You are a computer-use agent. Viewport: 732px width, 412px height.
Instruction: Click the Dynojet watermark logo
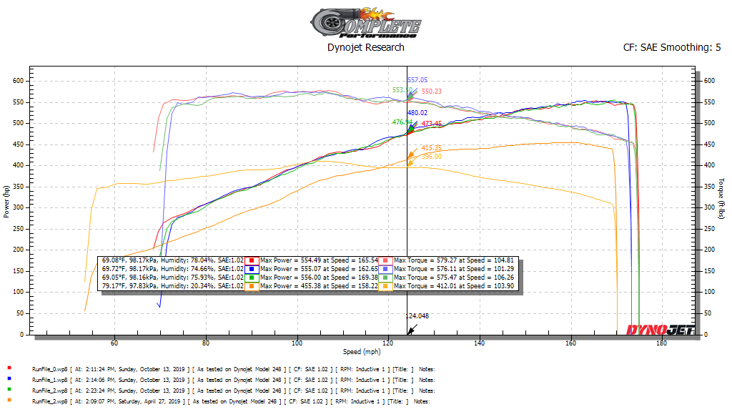tap(660, 330)
